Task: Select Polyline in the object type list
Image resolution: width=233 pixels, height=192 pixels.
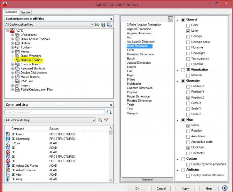Action: pyautogui.click(x=132, y=92)
